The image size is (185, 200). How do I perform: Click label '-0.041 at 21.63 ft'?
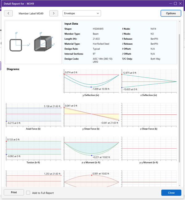pos(109,123)
